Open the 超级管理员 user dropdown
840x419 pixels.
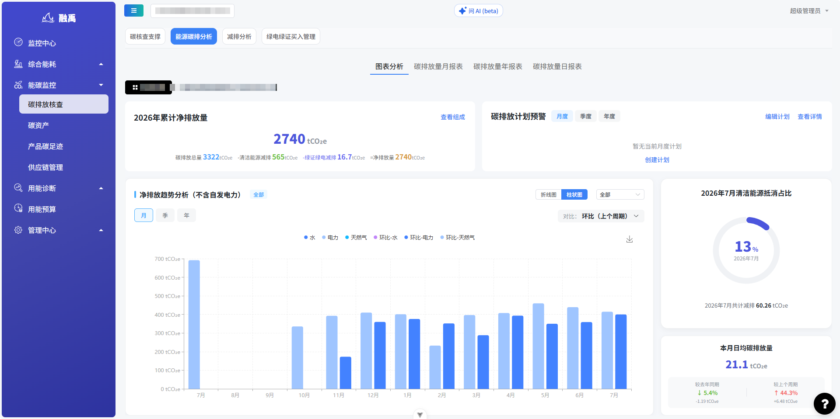tap(809, 11)
